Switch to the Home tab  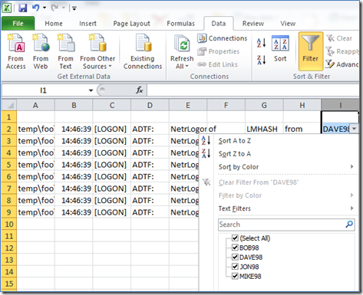click(x=54, y=24)
